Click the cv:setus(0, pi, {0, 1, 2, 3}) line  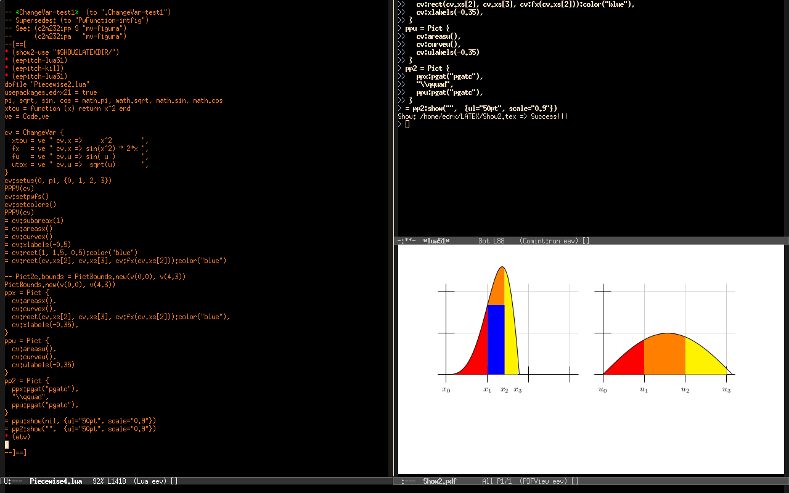pos(58,181)
